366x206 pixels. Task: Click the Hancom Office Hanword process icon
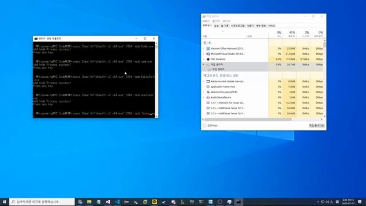coord(208,49)
